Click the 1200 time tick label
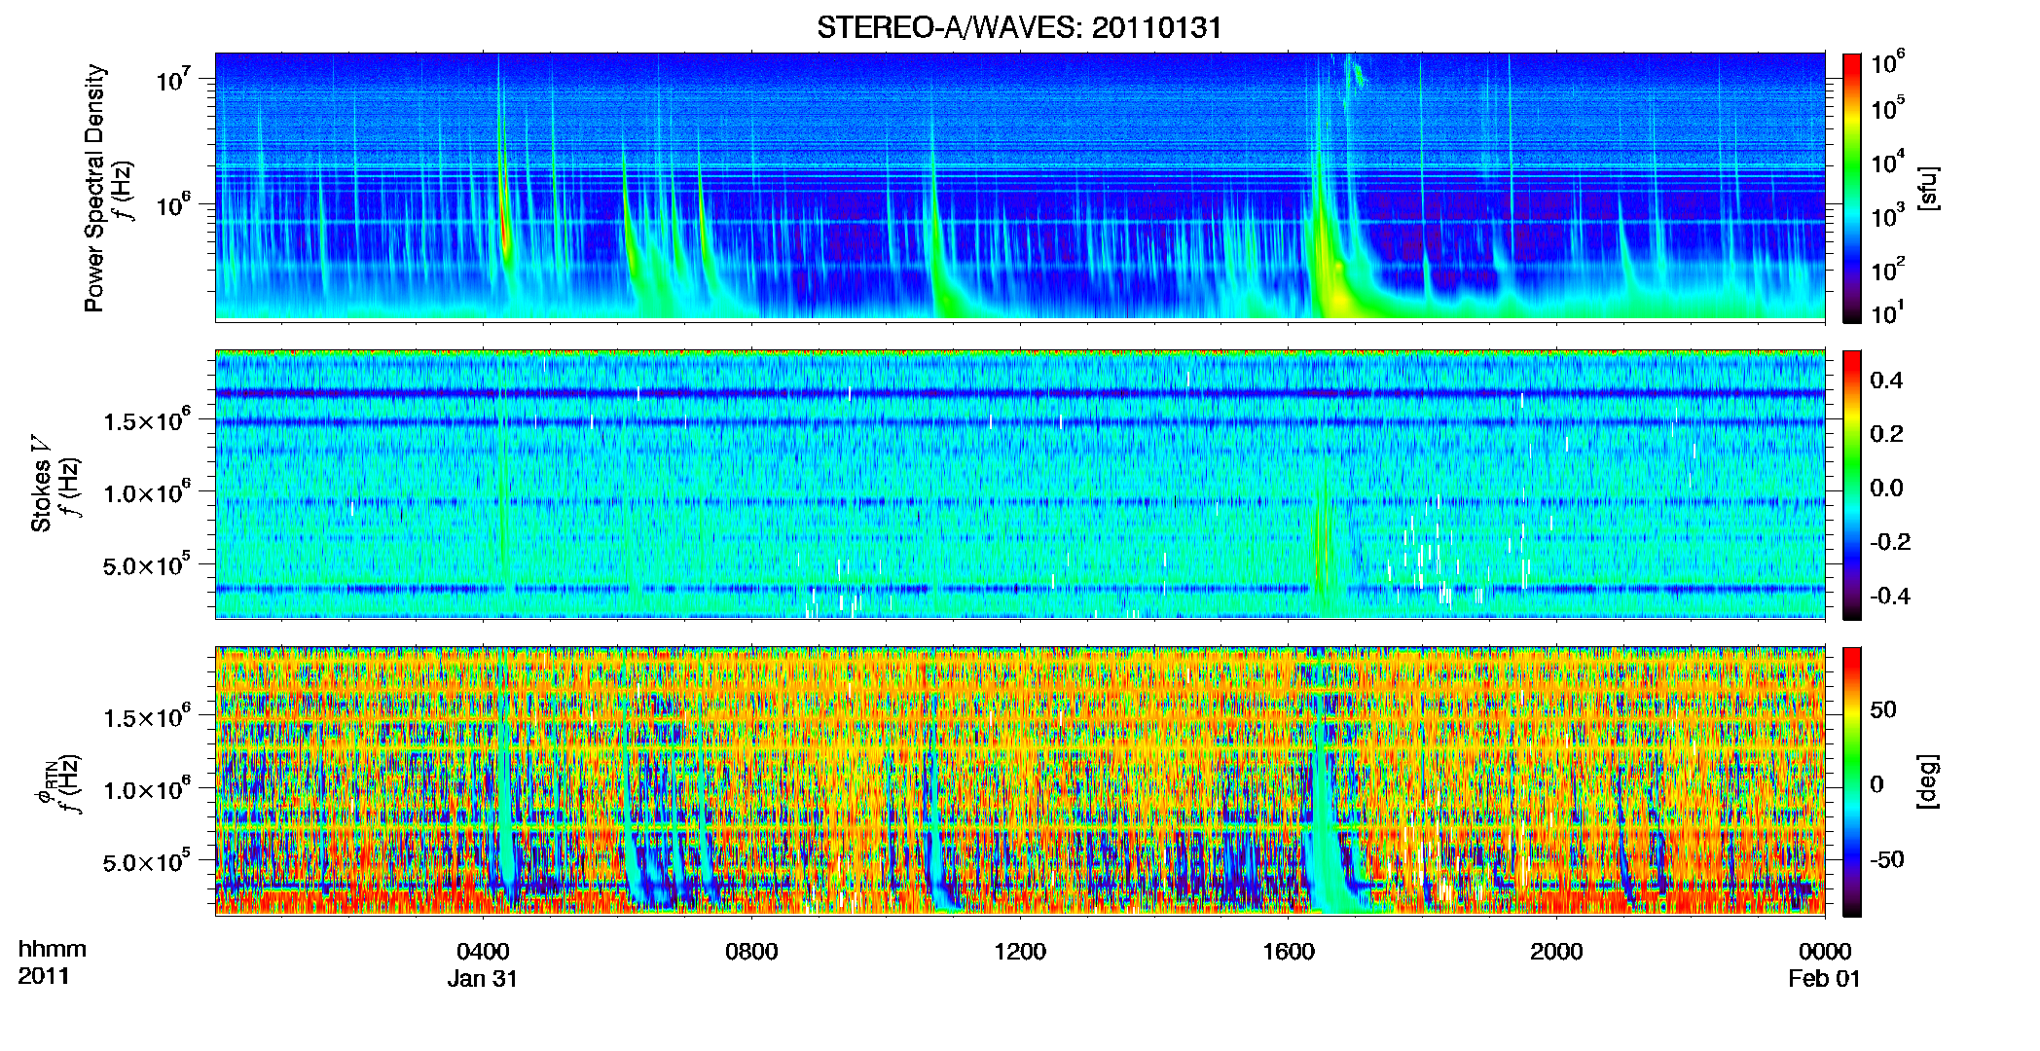 (x=1020, y=951)
